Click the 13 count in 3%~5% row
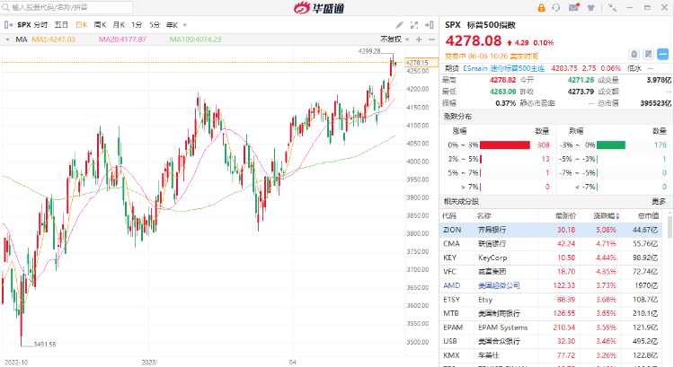 545,159
